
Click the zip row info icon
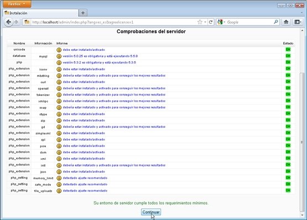pyautogui.click(x=59, y=120)
